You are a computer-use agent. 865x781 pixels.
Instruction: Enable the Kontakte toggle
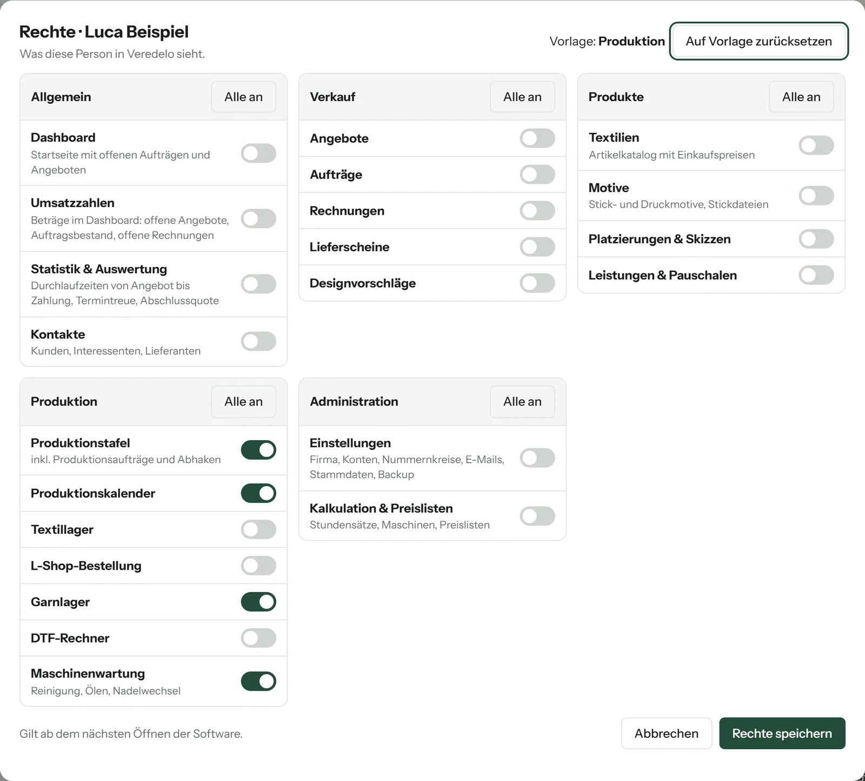[258, 342]
